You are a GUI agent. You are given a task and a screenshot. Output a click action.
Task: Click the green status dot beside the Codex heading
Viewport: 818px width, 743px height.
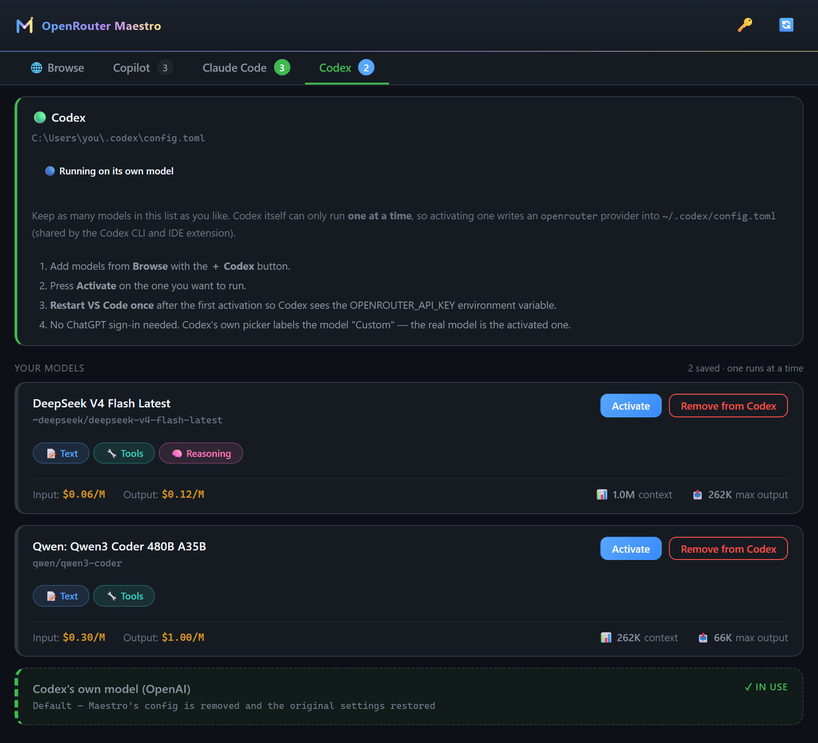[40, 118]
